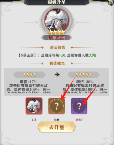
Task: Select the red Lu Bu material icon
Action: pos(34,106)
